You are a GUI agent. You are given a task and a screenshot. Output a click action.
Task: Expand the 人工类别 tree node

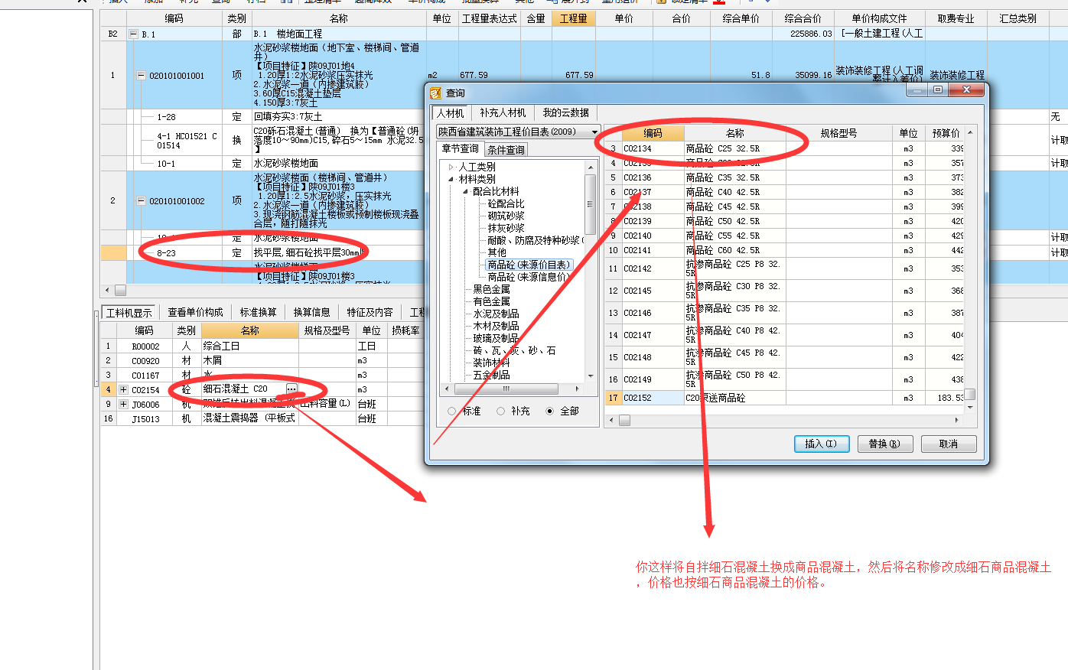[451, 167]
